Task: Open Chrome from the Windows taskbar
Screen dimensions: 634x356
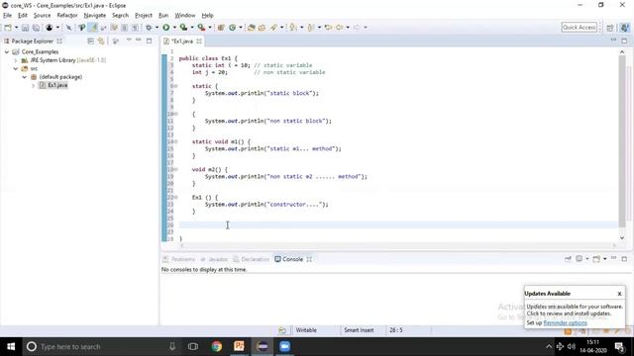Action: 216,346
